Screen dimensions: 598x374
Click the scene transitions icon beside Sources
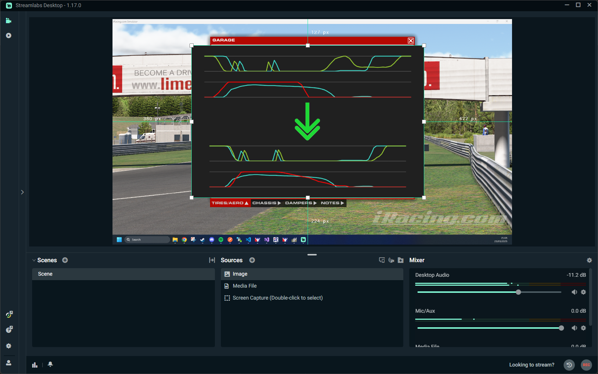(212, 260)
